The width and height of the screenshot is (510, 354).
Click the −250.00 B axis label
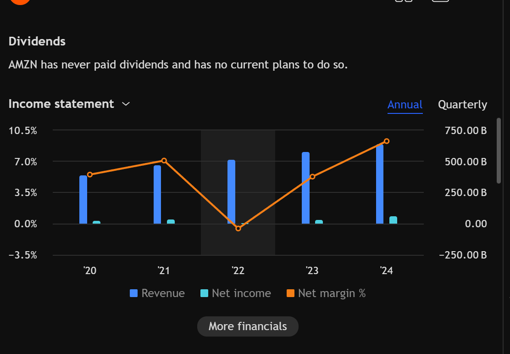(463, 255)
